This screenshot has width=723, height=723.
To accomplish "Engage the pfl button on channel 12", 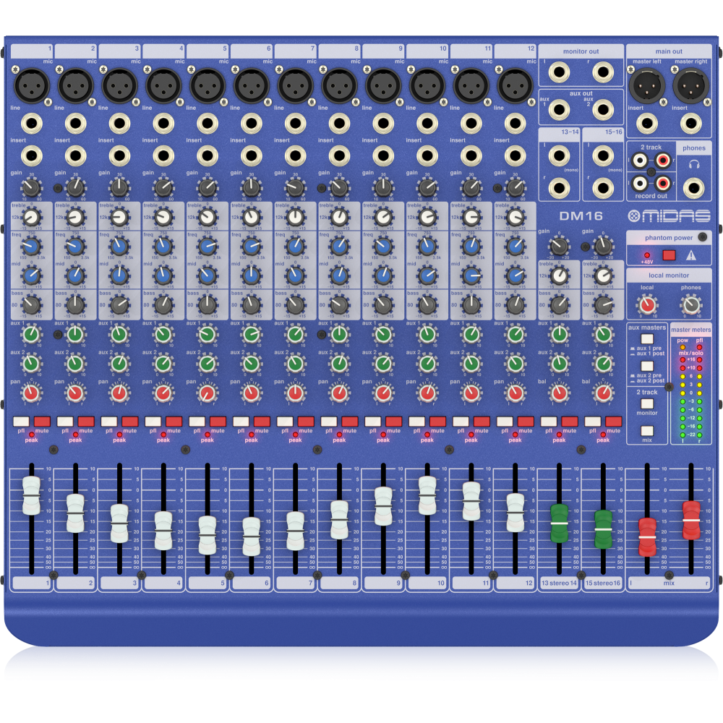I will coord(505,422).
